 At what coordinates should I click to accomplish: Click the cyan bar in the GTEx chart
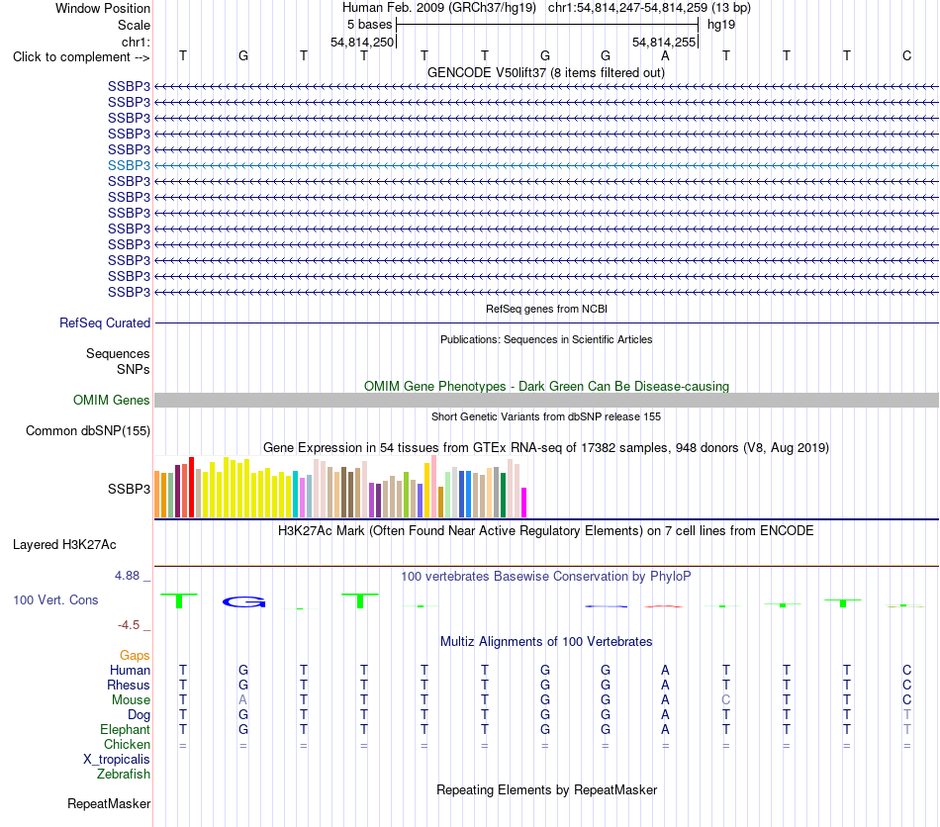pos(296,495)
